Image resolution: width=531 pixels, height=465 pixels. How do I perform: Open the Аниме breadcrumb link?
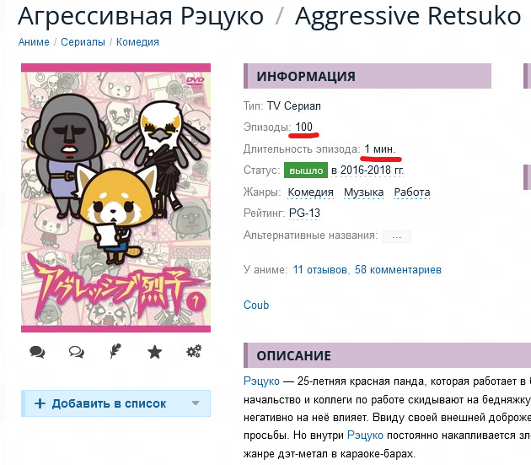(34, 42)
